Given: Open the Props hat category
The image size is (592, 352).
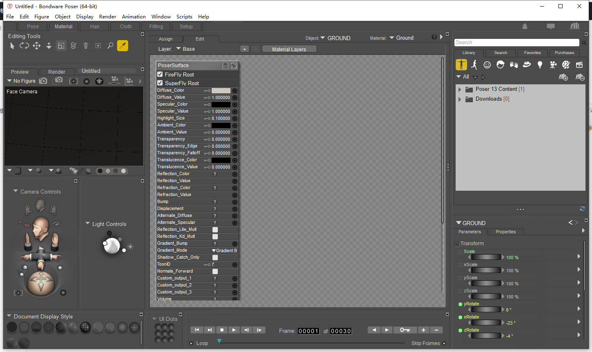Looking at the screenshot, I should [527, 65].
